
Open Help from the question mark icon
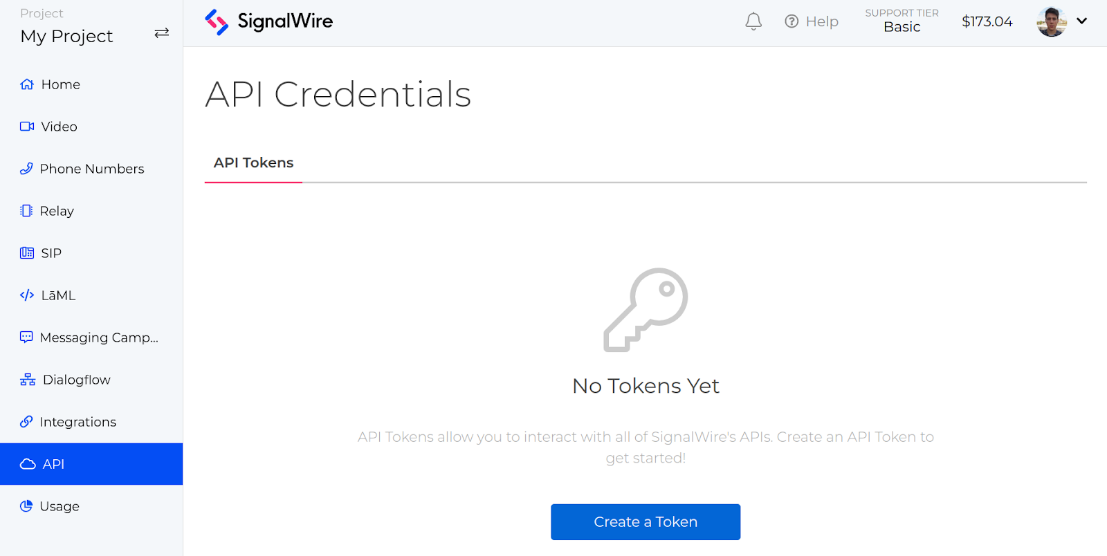pos(792,21)
